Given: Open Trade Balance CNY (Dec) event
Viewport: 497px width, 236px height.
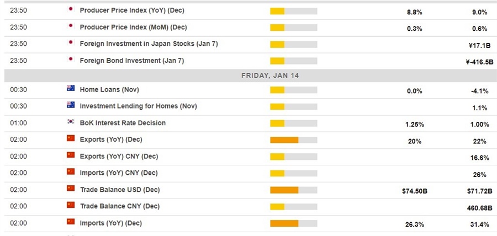Looking at the screenshot, I should 119,206.
